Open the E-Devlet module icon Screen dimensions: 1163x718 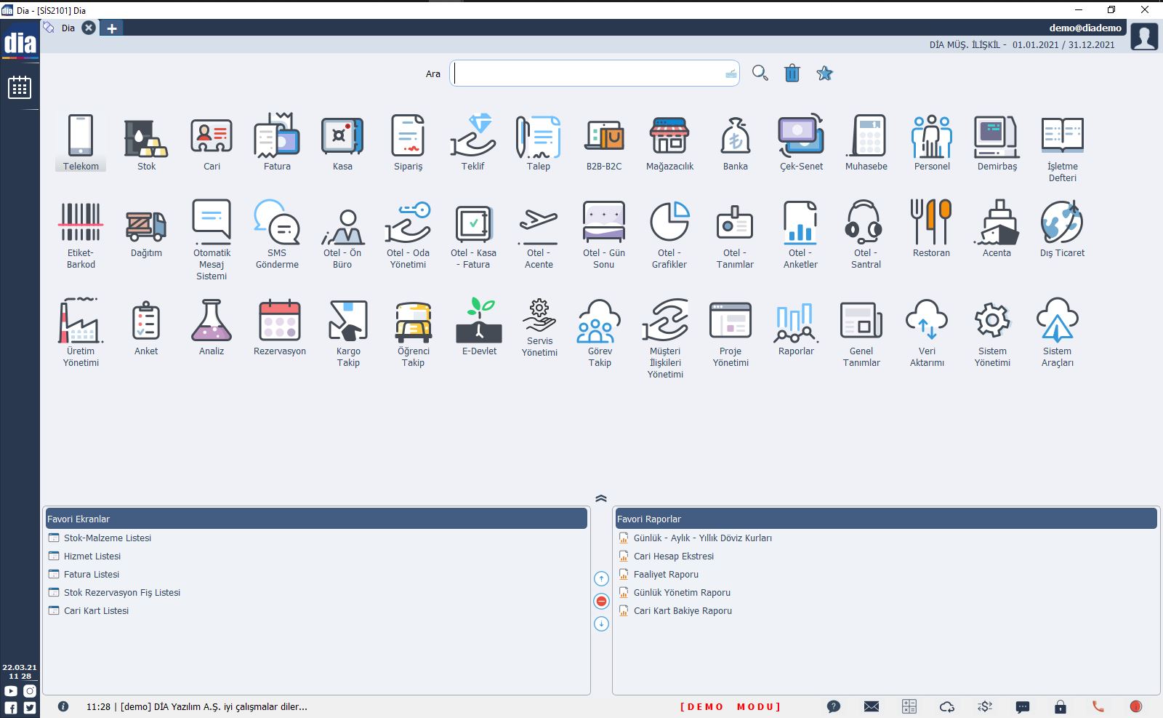479,321
